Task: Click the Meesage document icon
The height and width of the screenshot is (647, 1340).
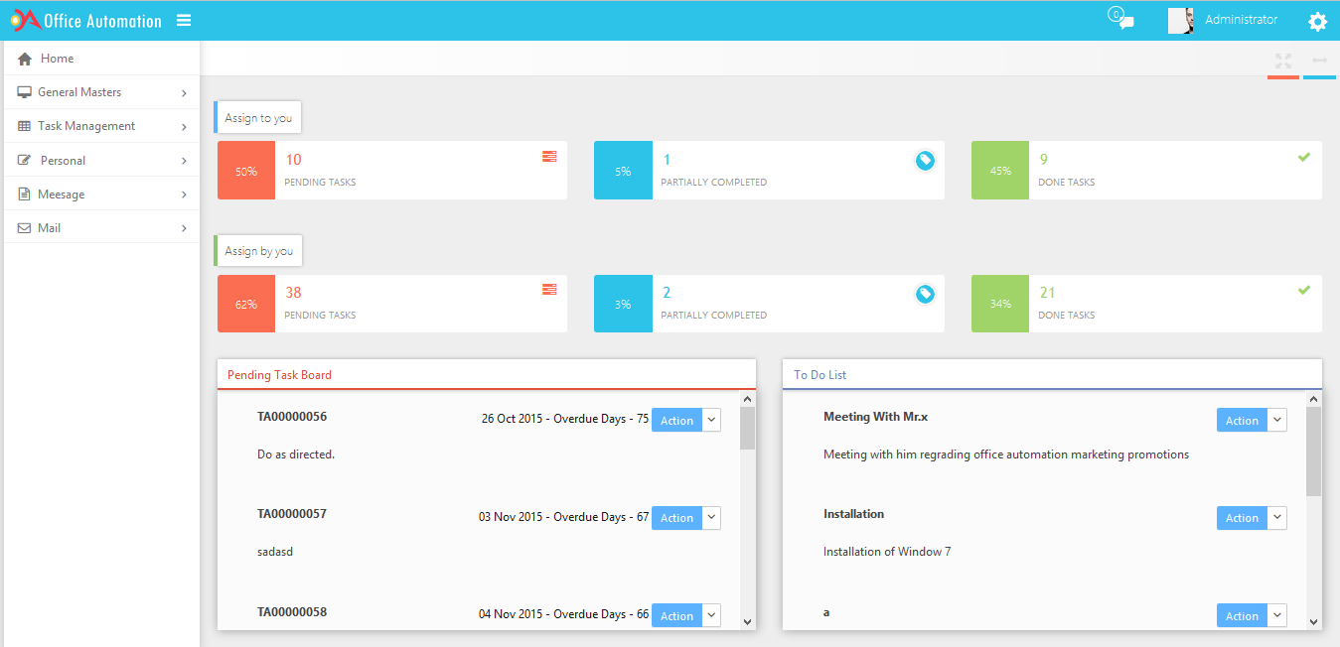Action: click(24, 194)
